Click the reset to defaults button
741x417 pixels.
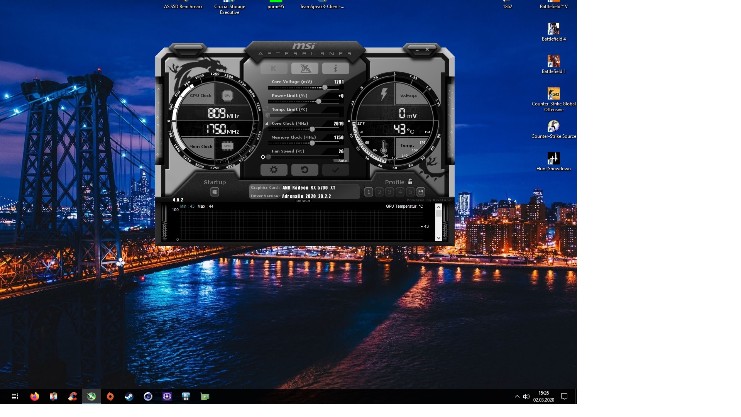pyautogui.click(x=305, y=170)
